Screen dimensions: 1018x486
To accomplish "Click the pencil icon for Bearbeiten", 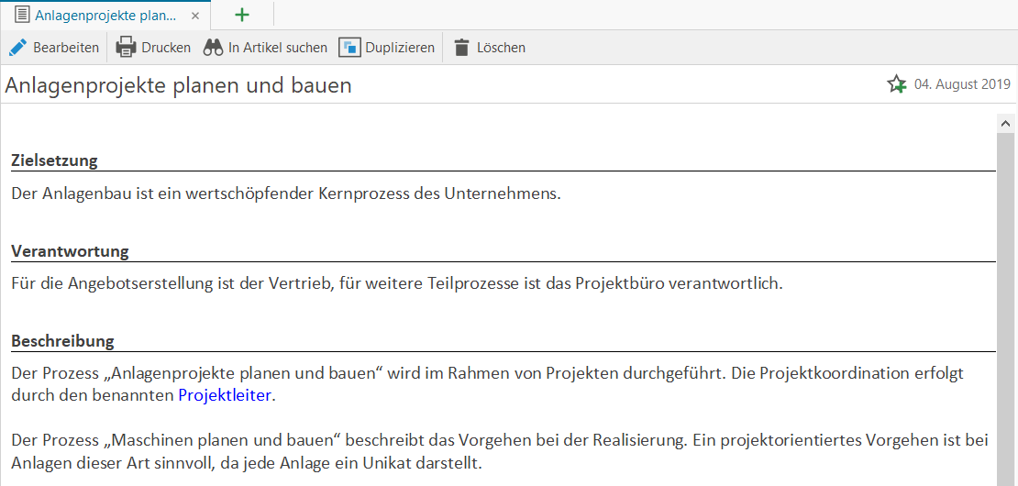I will [x=18, y=48].
